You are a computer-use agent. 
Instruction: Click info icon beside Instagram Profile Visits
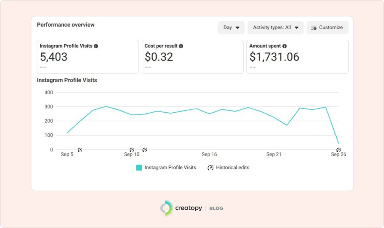pos(96,46)
